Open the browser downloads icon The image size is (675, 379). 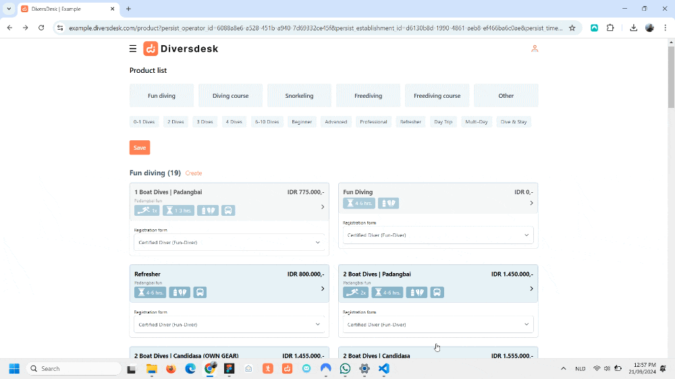633,28
